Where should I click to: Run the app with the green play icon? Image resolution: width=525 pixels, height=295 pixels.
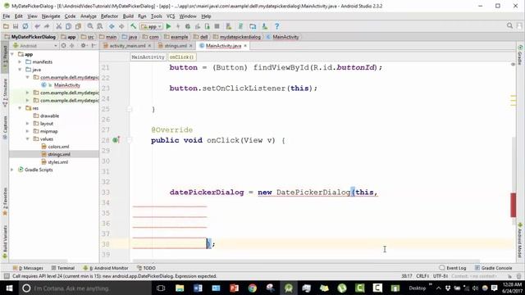click(168, 26)
